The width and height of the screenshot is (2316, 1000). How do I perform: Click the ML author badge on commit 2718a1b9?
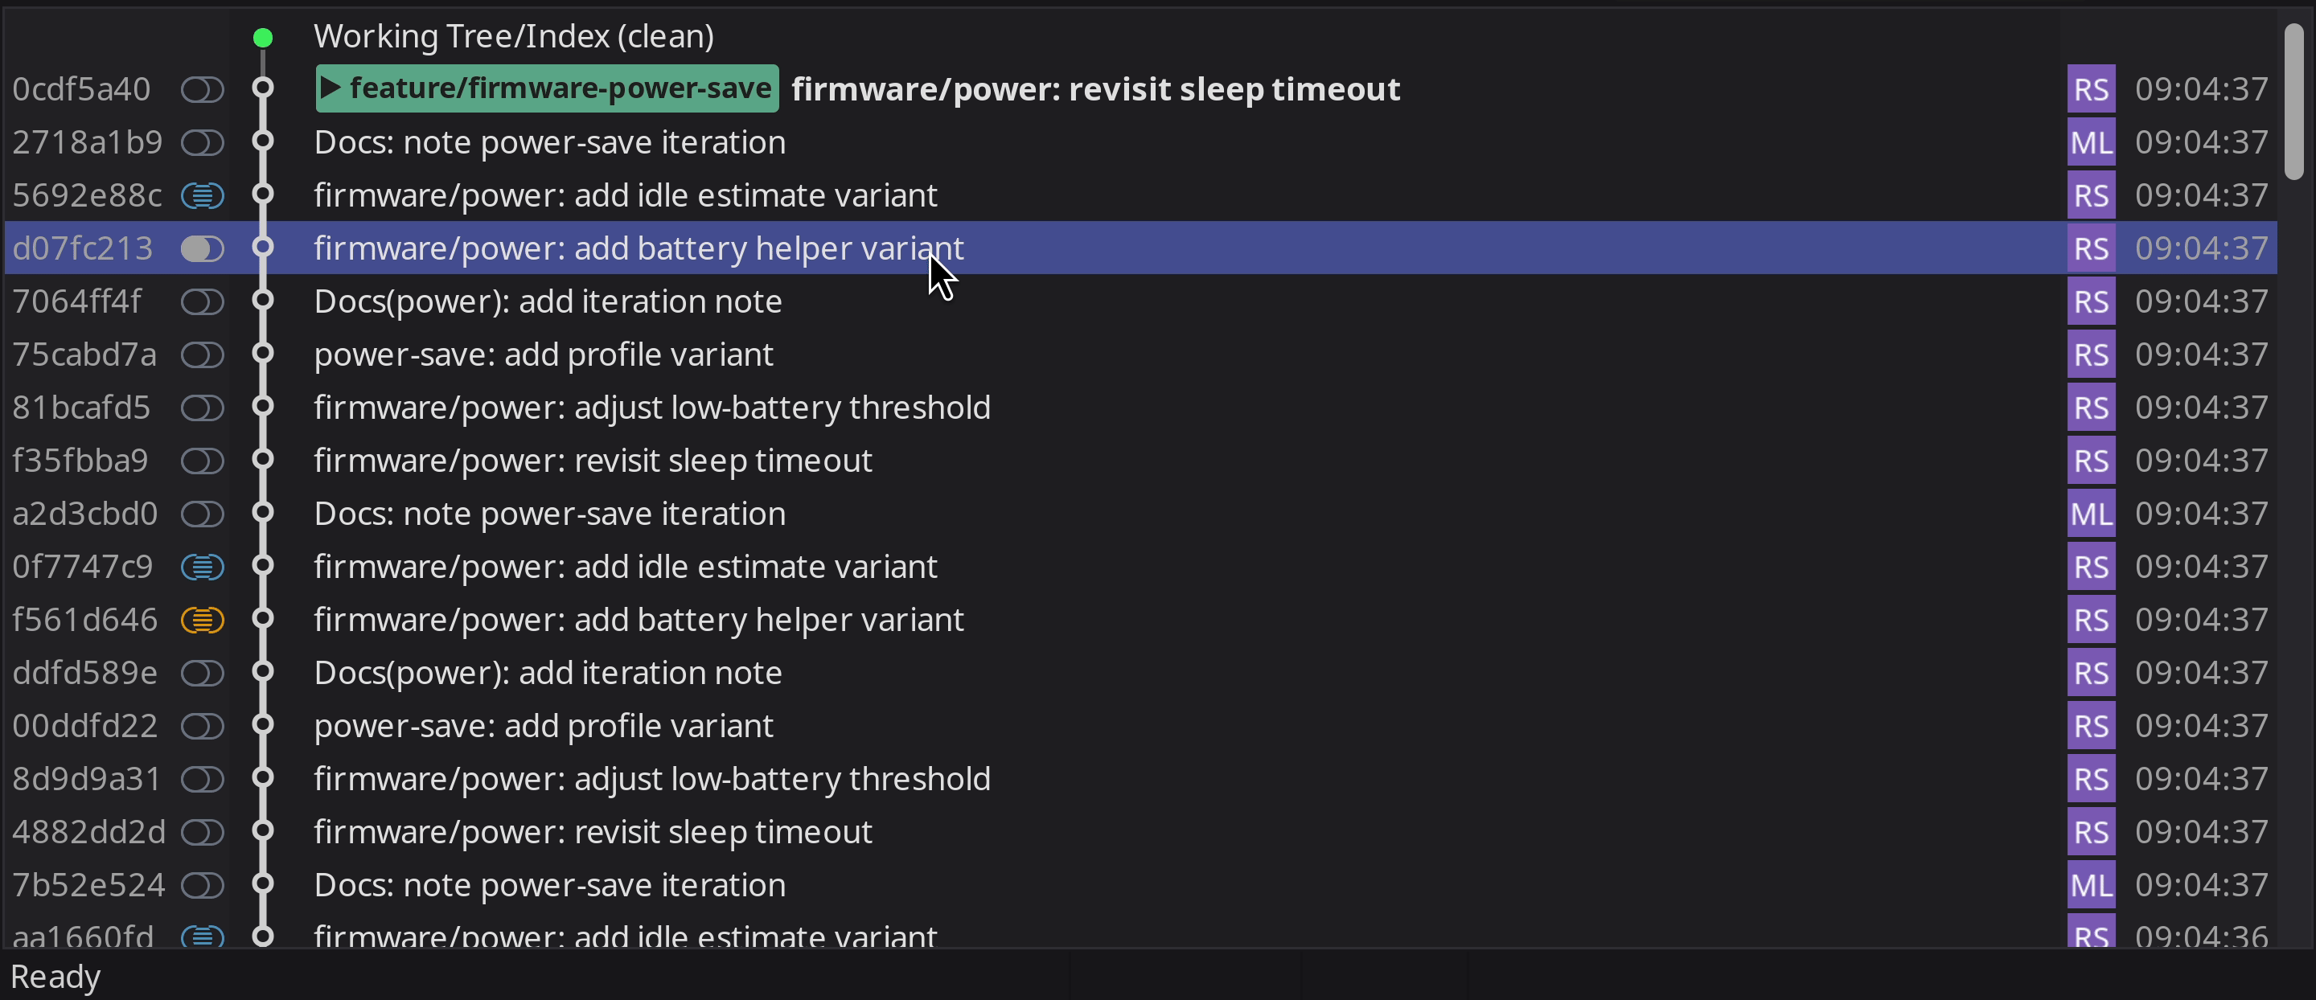coord(2090,142)
